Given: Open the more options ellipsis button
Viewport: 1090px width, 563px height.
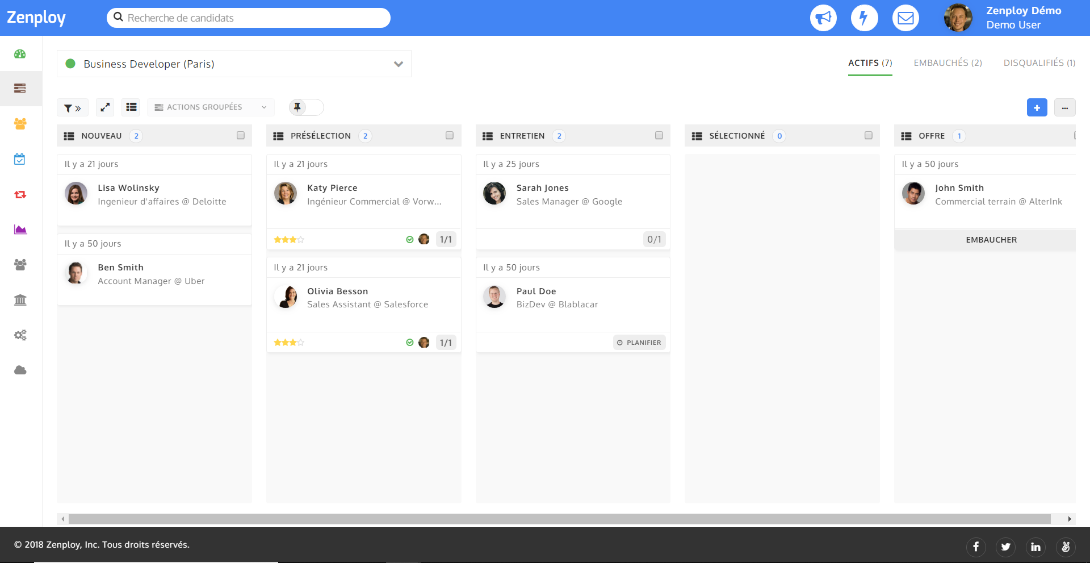Looking at the screenshot, I should click(1064, 107).
